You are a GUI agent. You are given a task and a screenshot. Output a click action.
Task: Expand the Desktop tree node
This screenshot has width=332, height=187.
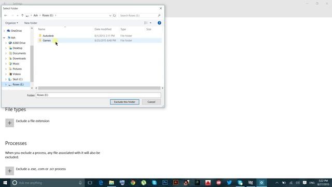(6, 48)
